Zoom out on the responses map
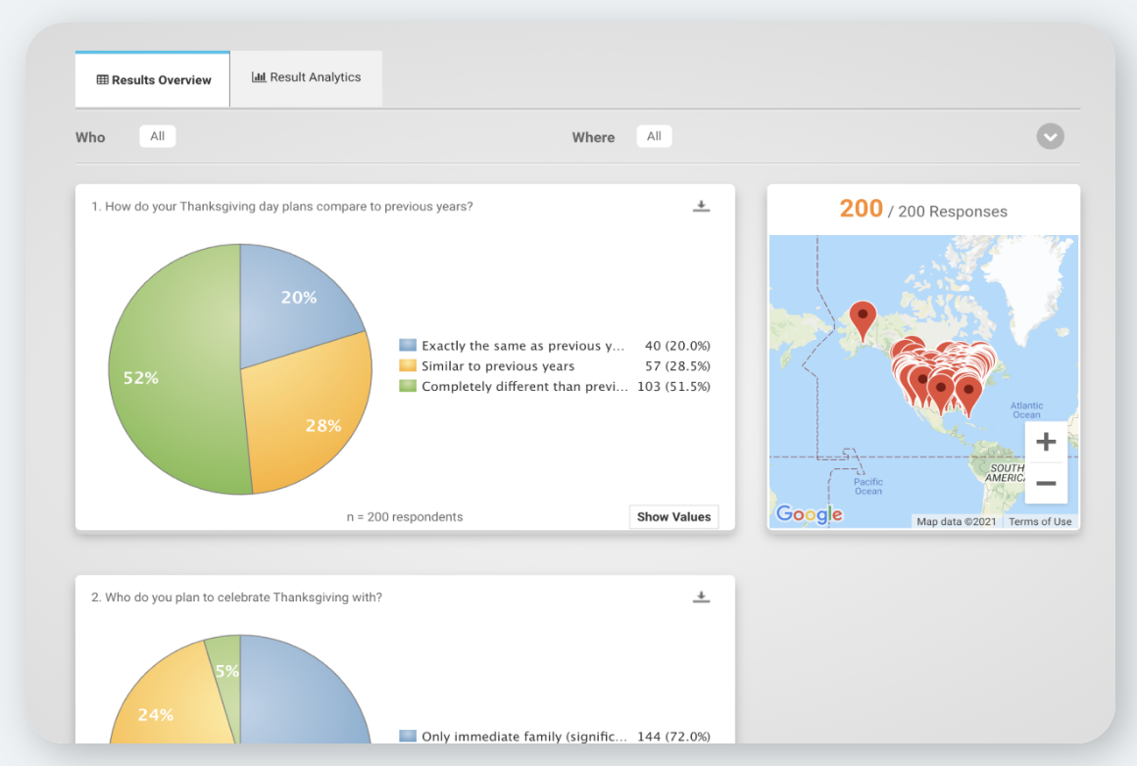 [1046, 483]
